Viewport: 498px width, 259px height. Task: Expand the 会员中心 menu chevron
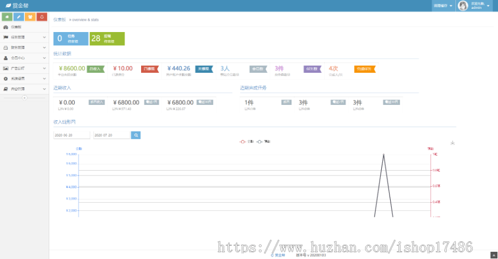[44, 58]
